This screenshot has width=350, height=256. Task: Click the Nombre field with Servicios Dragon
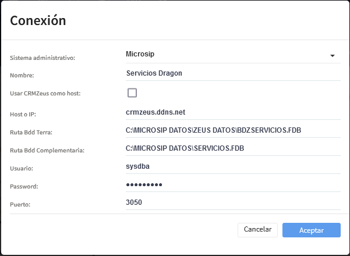[x=233, y=73]
